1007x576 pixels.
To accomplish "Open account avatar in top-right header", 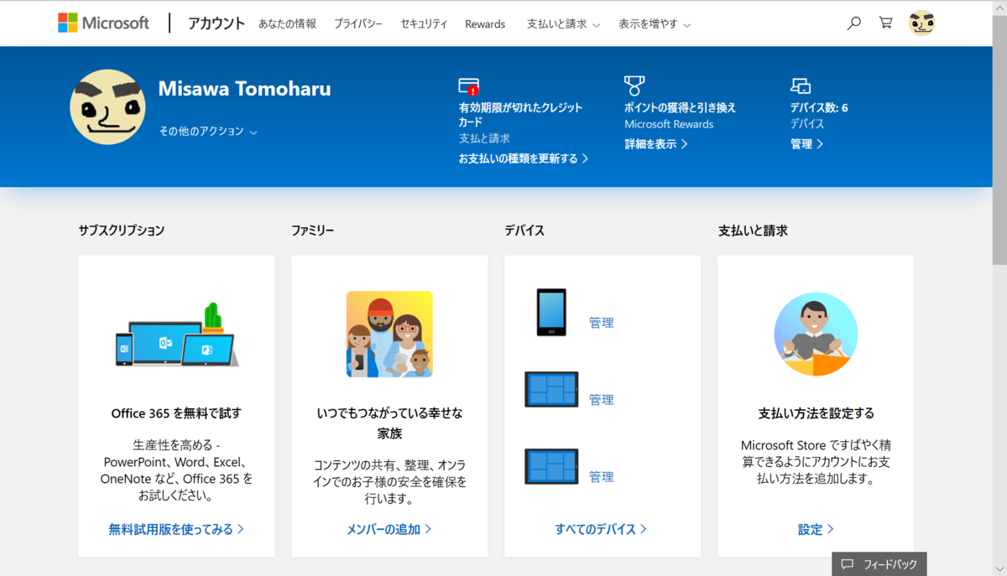I will tap(922, 23).
